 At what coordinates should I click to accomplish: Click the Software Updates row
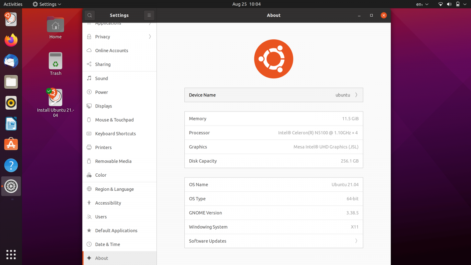(274, 241)
